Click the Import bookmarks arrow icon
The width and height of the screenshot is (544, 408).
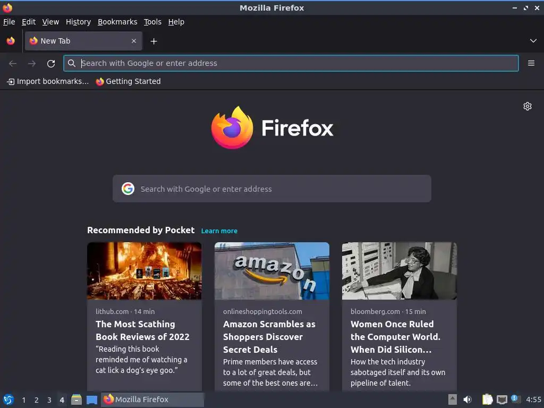tap(11, 82)
